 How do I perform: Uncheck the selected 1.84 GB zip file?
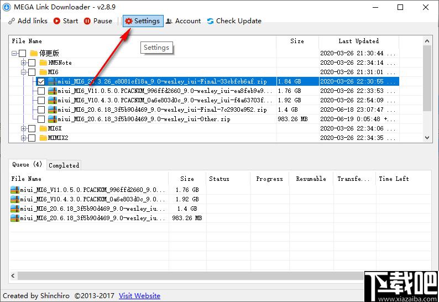[41, 81]
